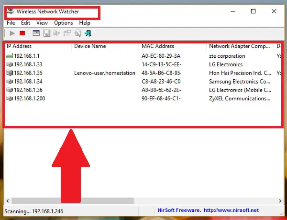Sort by the IP Address column header
The image size is (287, 220).
pyautogui.click(x=38, y=46)
